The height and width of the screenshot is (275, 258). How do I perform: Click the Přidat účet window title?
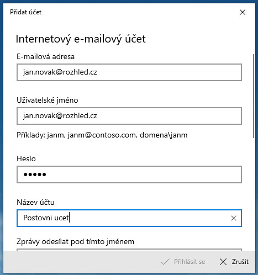click(25, 12)
